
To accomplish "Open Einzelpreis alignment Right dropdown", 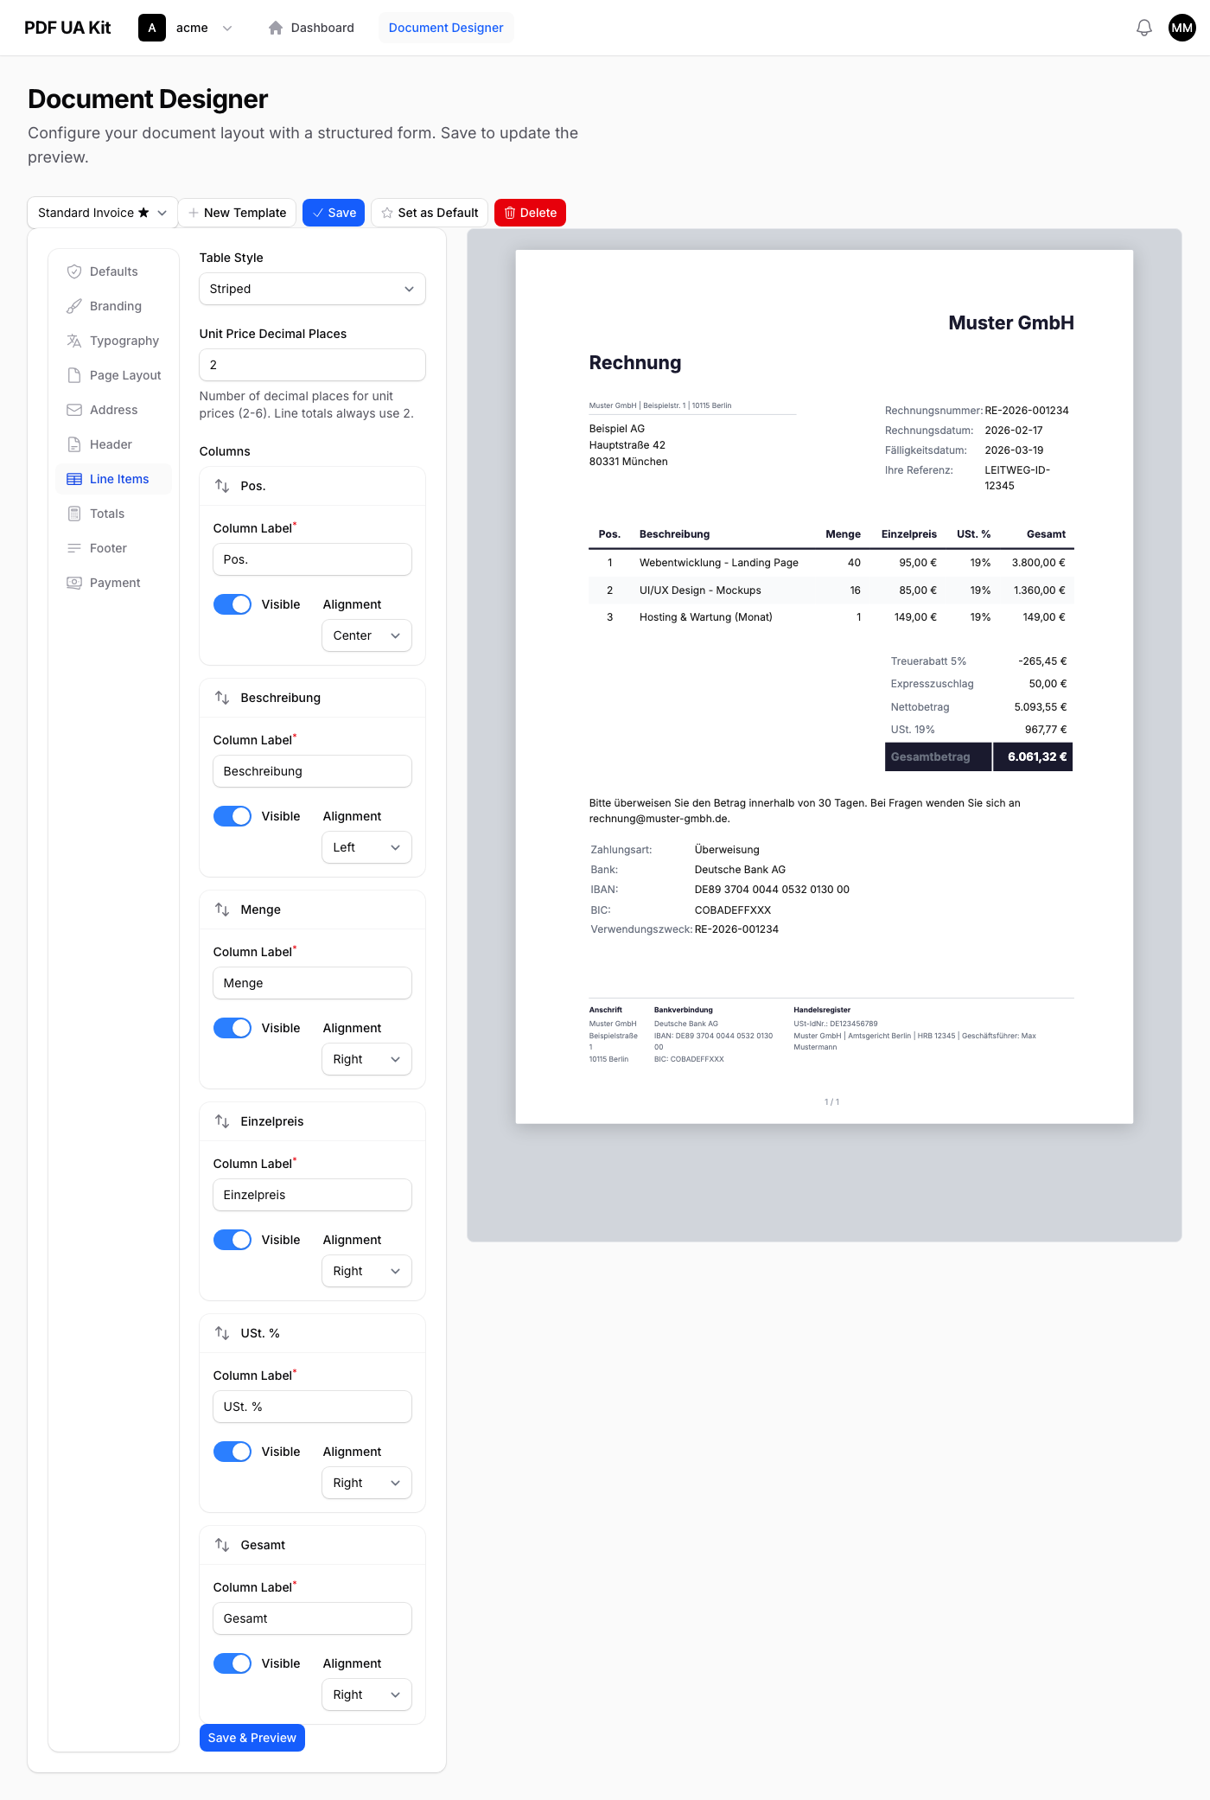I will pyautogui.click(x=366, y=1271).
